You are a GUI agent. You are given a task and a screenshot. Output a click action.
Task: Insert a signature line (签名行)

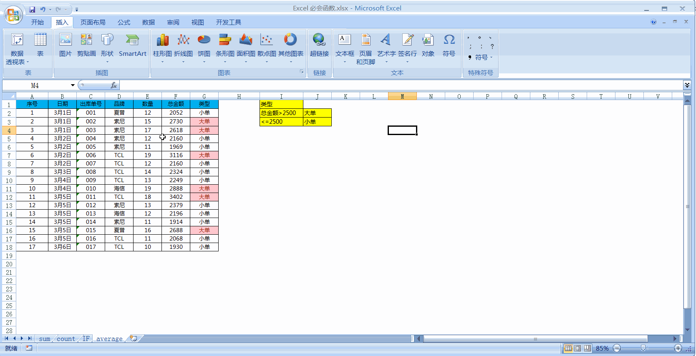coord(407,48)
